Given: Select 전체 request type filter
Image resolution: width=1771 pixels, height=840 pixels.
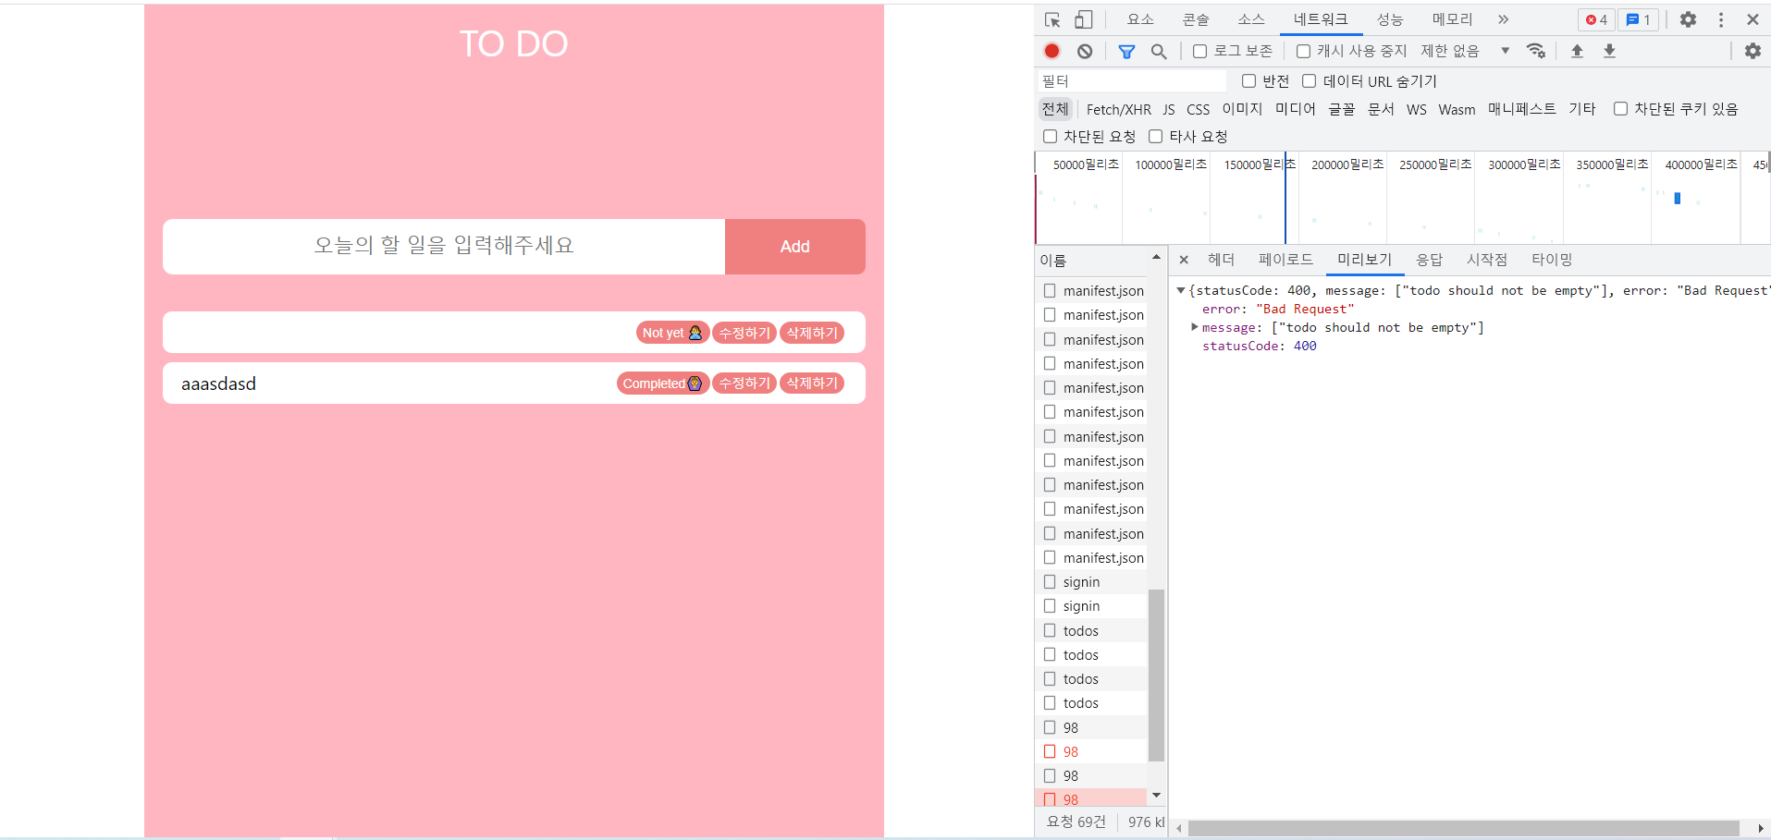Looking at the screenshot, I should tap(1055, 109).
